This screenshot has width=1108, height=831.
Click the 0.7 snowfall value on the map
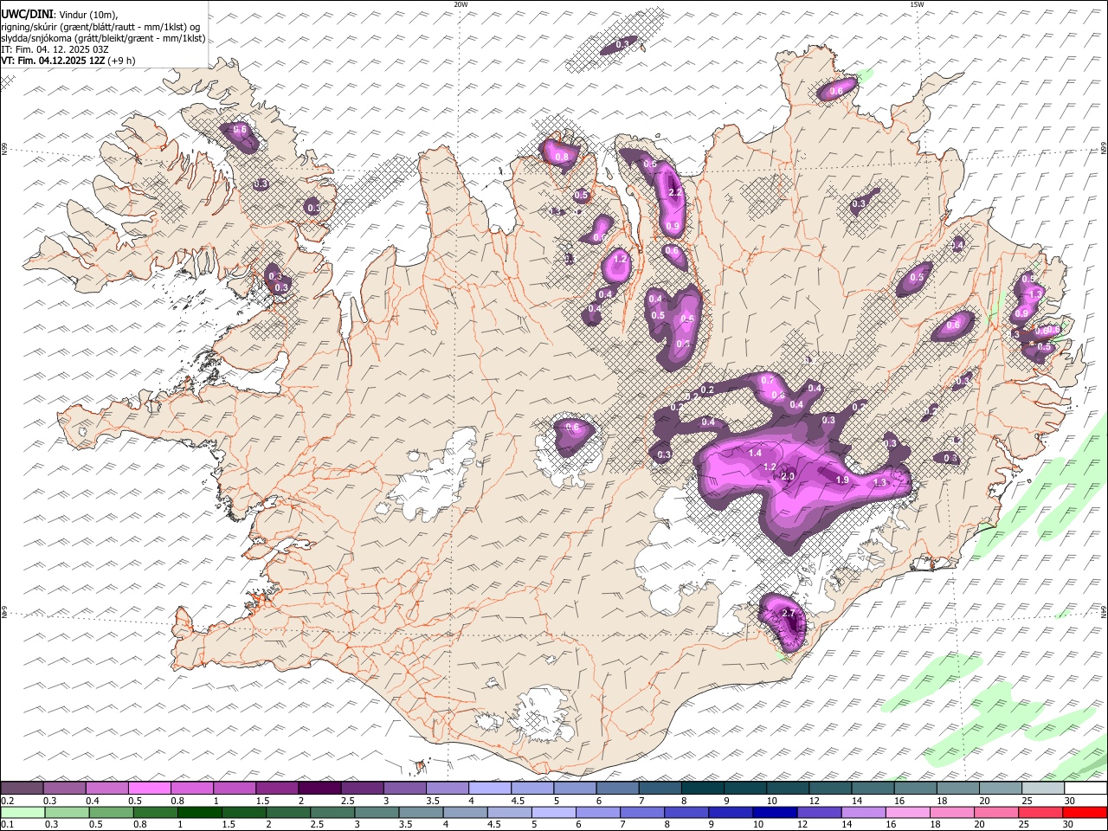pos(767,380)
